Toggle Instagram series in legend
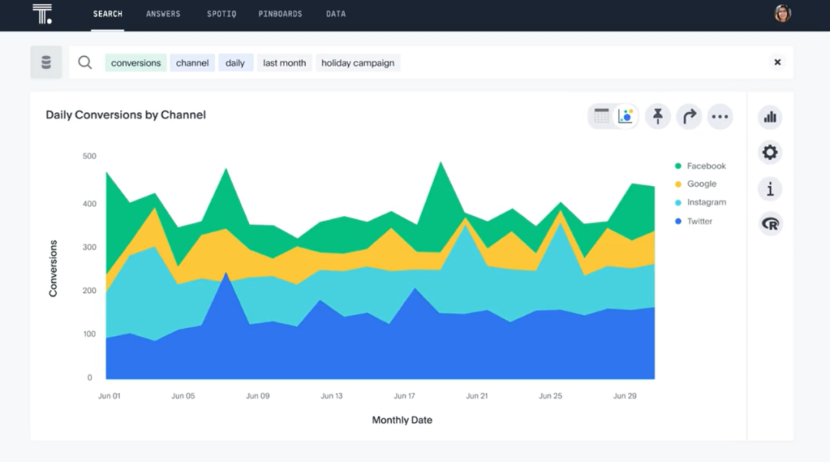This screenshot has height=462, width=830. coord(700,202)
